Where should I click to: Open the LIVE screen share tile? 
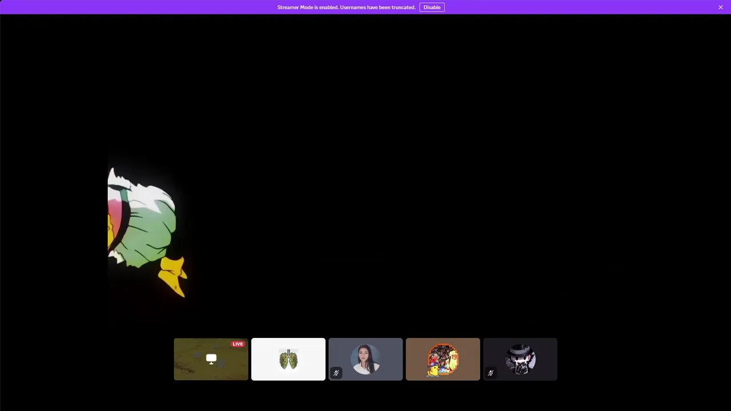(x=211, y=359)
